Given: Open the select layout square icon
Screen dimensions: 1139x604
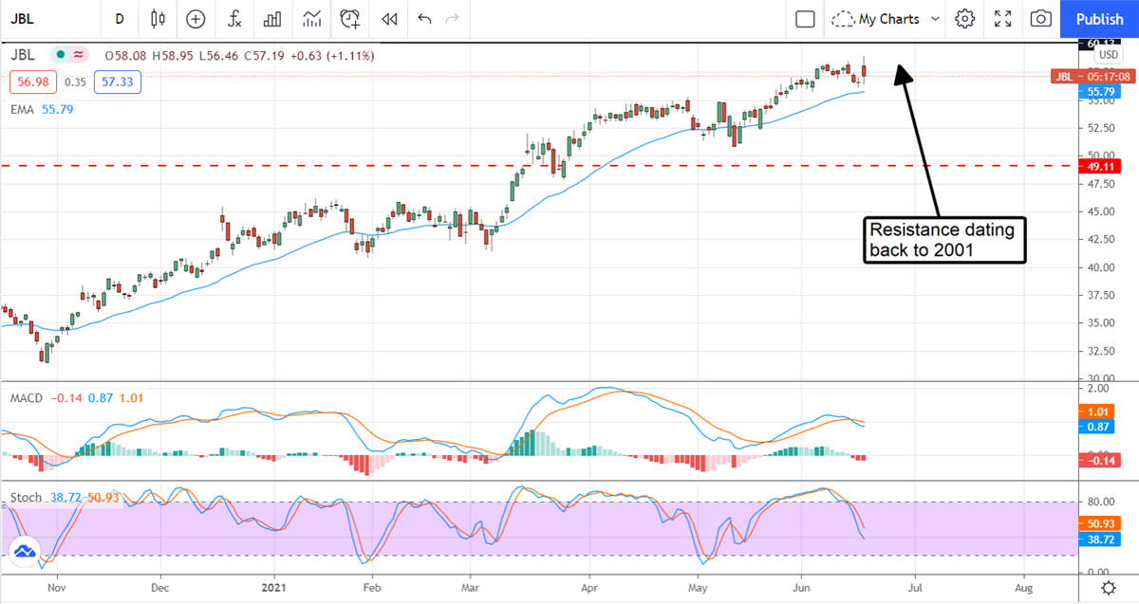Looking at the screenshot, I should 805,19.
